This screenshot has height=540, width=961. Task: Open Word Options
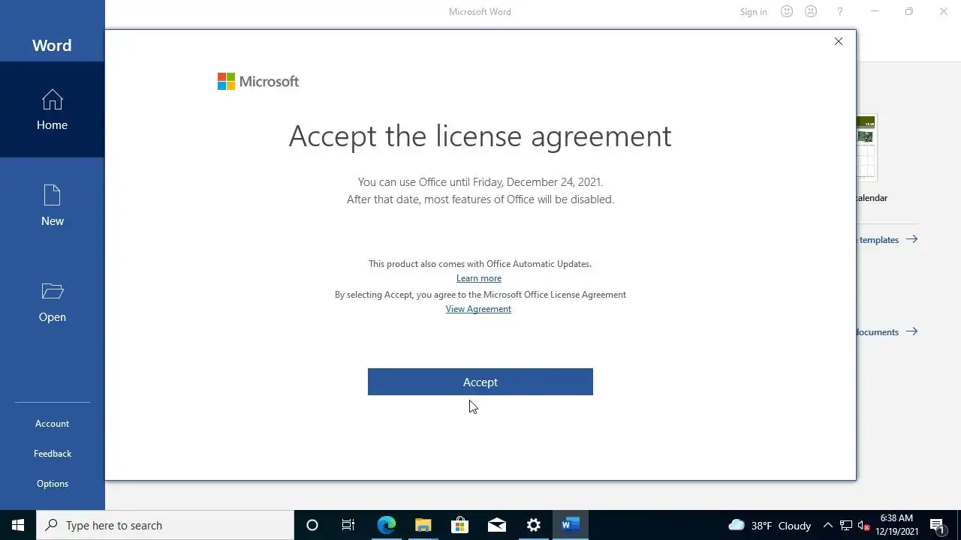click(x=53, y=484)
